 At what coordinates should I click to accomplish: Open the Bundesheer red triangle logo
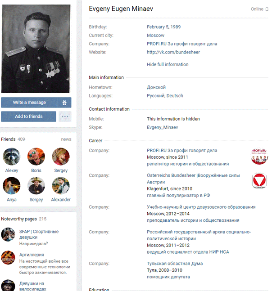pos(259,181)
